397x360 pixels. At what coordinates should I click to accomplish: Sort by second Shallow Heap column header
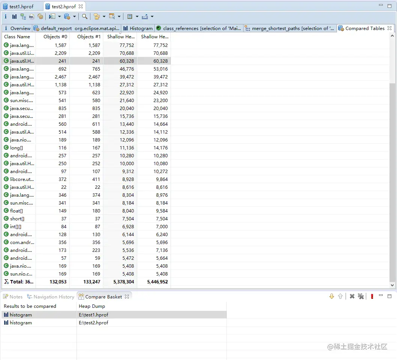coord(155,37)
